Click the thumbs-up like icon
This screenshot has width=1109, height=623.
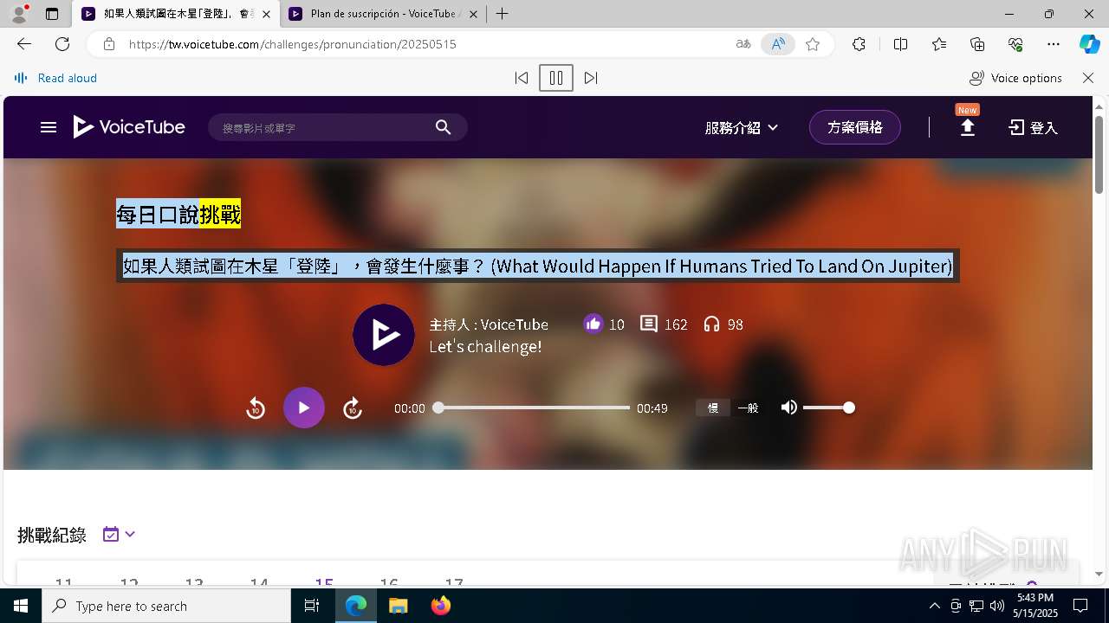pyautogui.click(x=593, y=324)
